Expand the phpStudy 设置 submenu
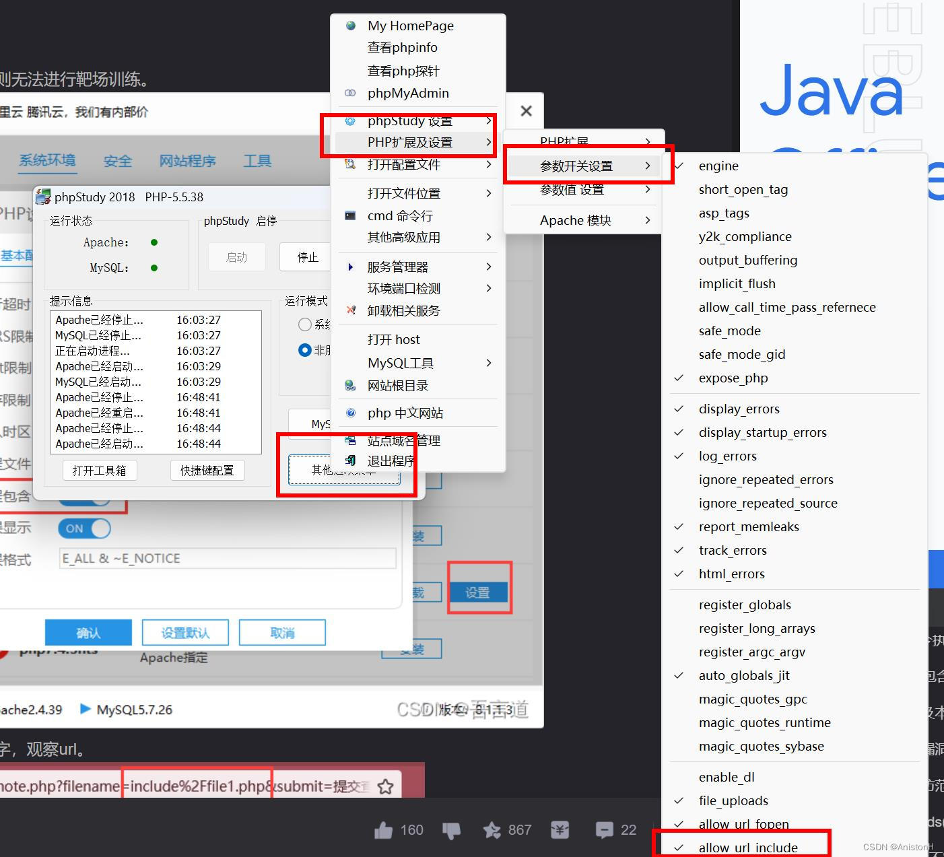Image resolution: width=944 pixels, height=857 pixels. 417,121
